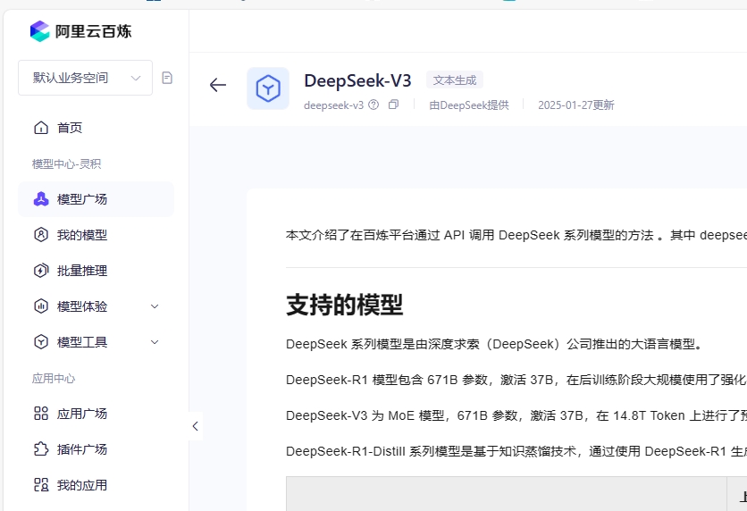747x511 pixels.
Task: Click the 插件广场 puzzle icon
Action: coord(41,449)
